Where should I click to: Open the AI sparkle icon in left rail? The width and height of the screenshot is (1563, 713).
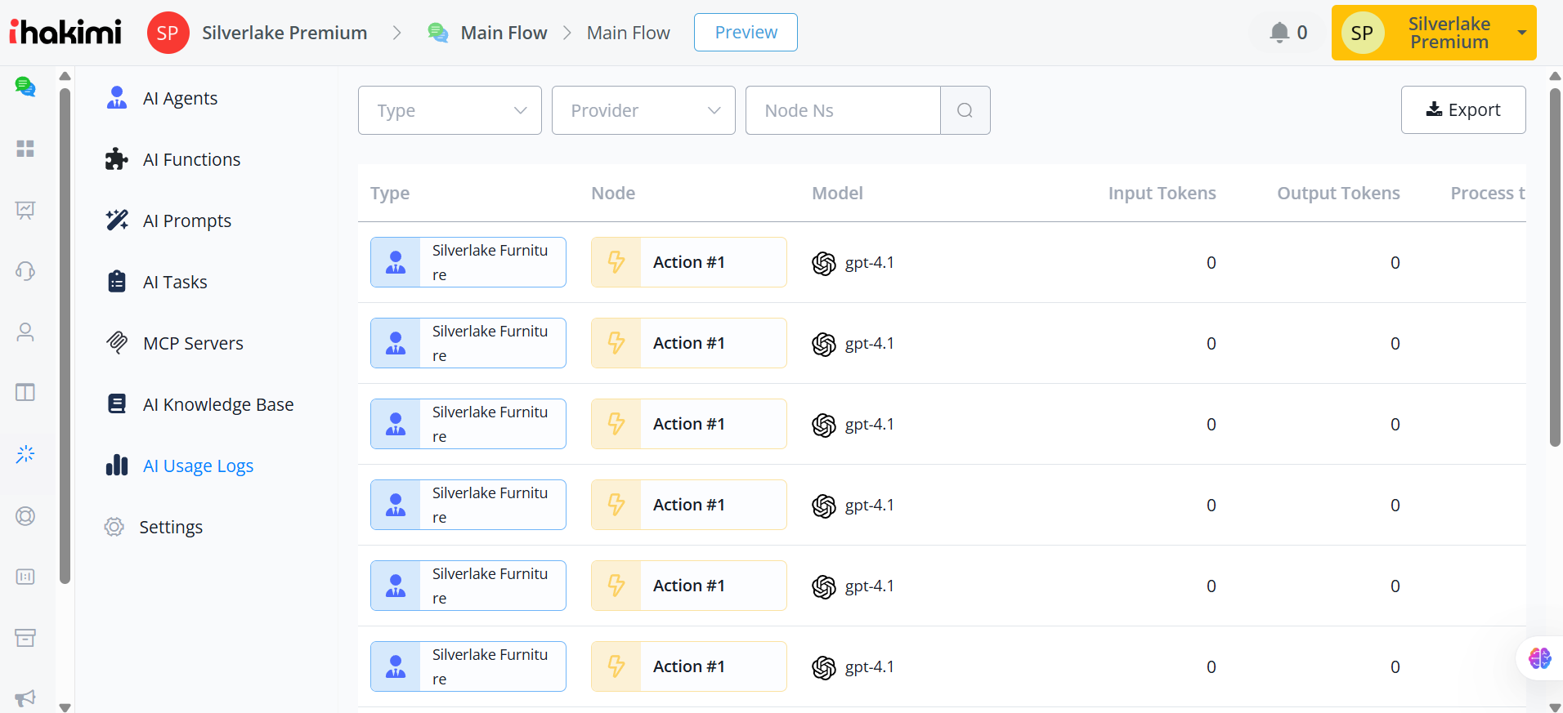(25, 454)
